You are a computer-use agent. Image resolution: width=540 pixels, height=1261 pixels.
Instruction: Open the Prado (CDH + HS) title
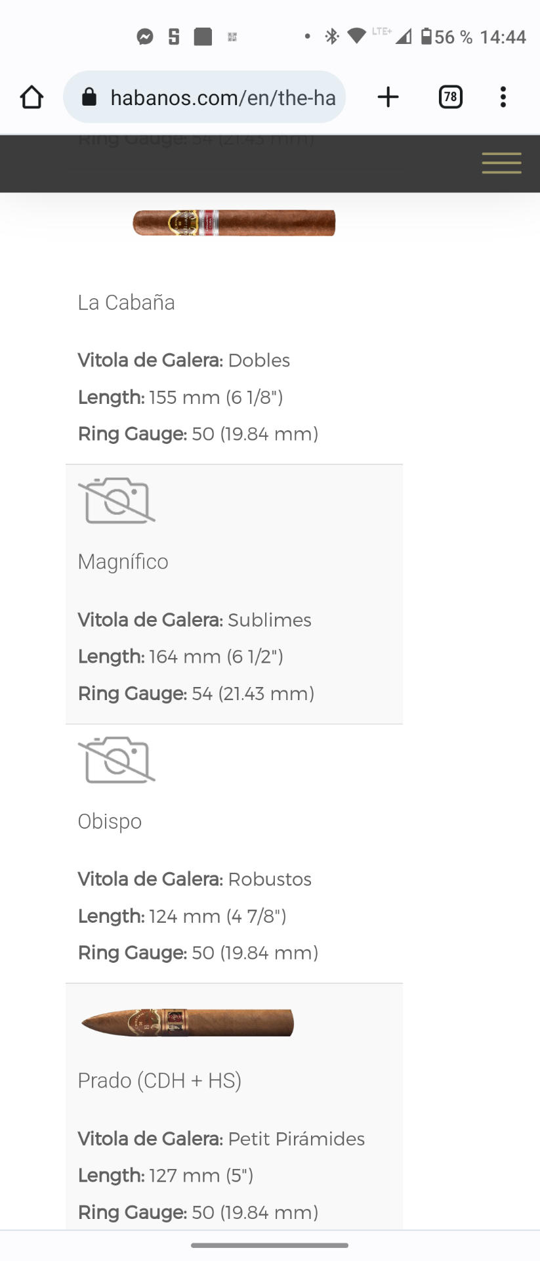point(159,1080)
